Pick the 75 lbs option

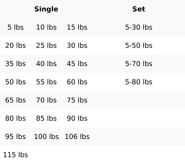click(x=77, y=100)
